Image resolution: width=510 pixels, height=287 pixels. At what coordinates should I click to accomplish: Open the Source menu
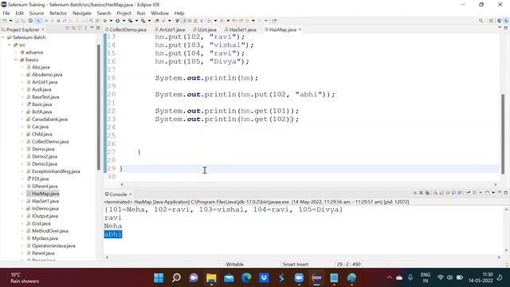37,13
